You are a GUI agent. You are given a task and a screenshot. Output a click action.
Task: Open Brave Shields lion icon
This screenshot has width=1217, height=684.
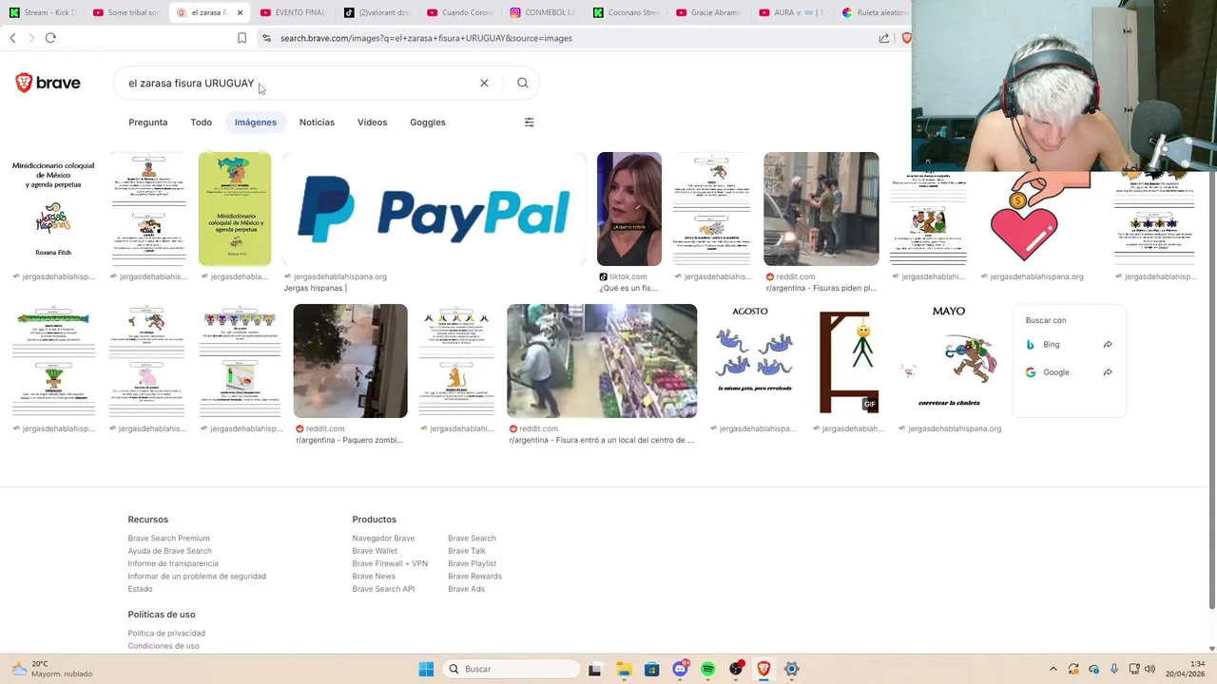[906, 38]
